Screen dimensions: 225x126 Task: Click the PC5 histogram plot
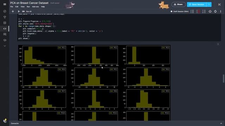point(96,77)
